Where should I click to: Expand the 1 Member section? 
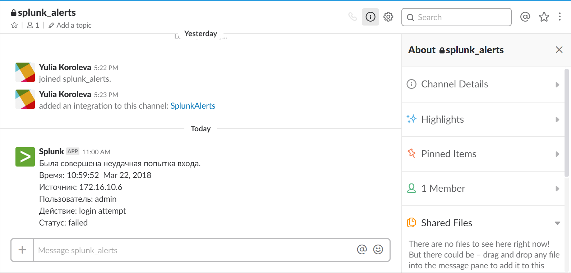pos(483,188)
